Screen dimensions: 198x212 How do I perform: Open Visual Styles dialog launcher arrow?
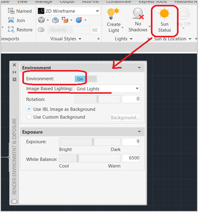coord(98,39)
